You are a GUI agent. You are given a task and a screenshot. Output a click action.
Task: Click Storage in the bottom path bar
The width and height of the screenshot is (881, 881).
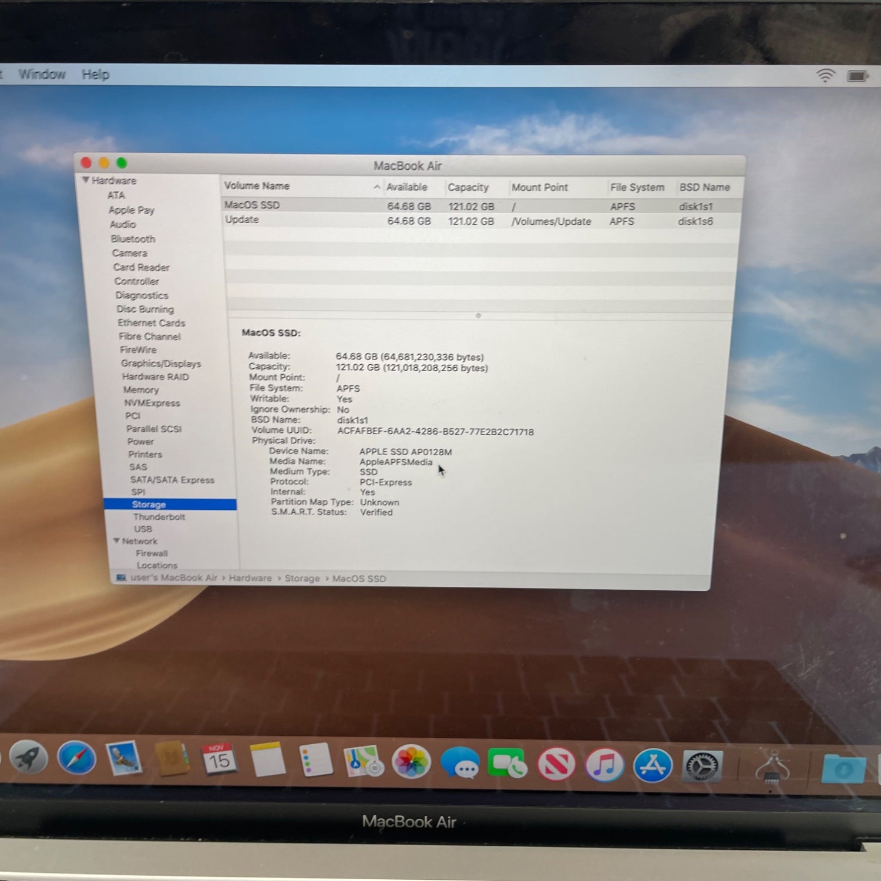pos(302,579)
